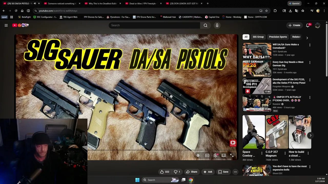Screen dimensions: 328x184
Task: Click browser home button
Action: (x=22, y=11)
